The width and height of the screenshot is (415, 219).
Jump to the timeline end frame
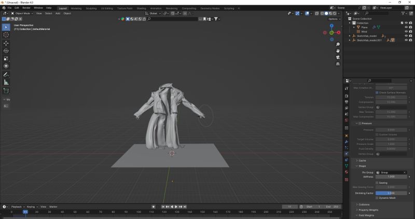pyautogui.click(x=185, y=207)
